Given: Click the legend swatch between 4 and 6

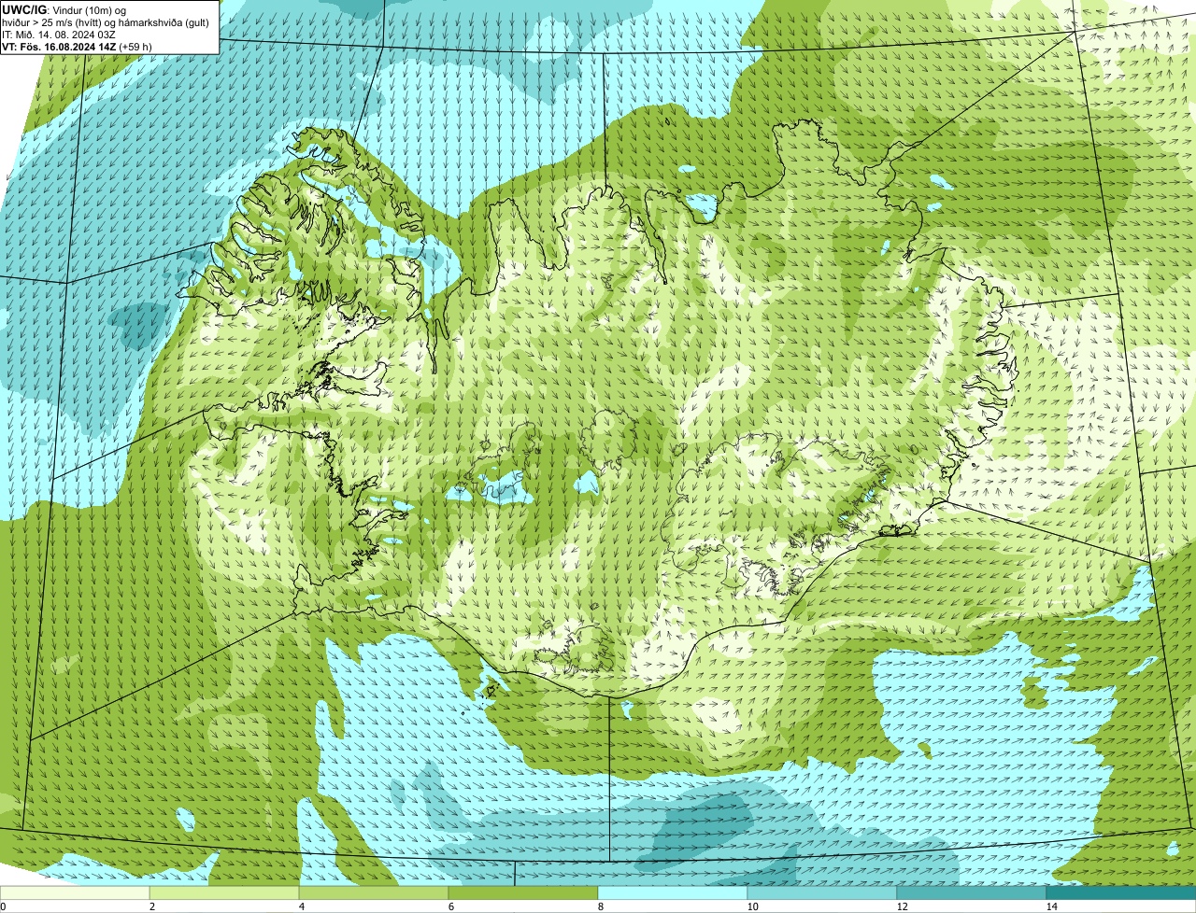Looking at the screenshot, I should [x=374, y=892].
